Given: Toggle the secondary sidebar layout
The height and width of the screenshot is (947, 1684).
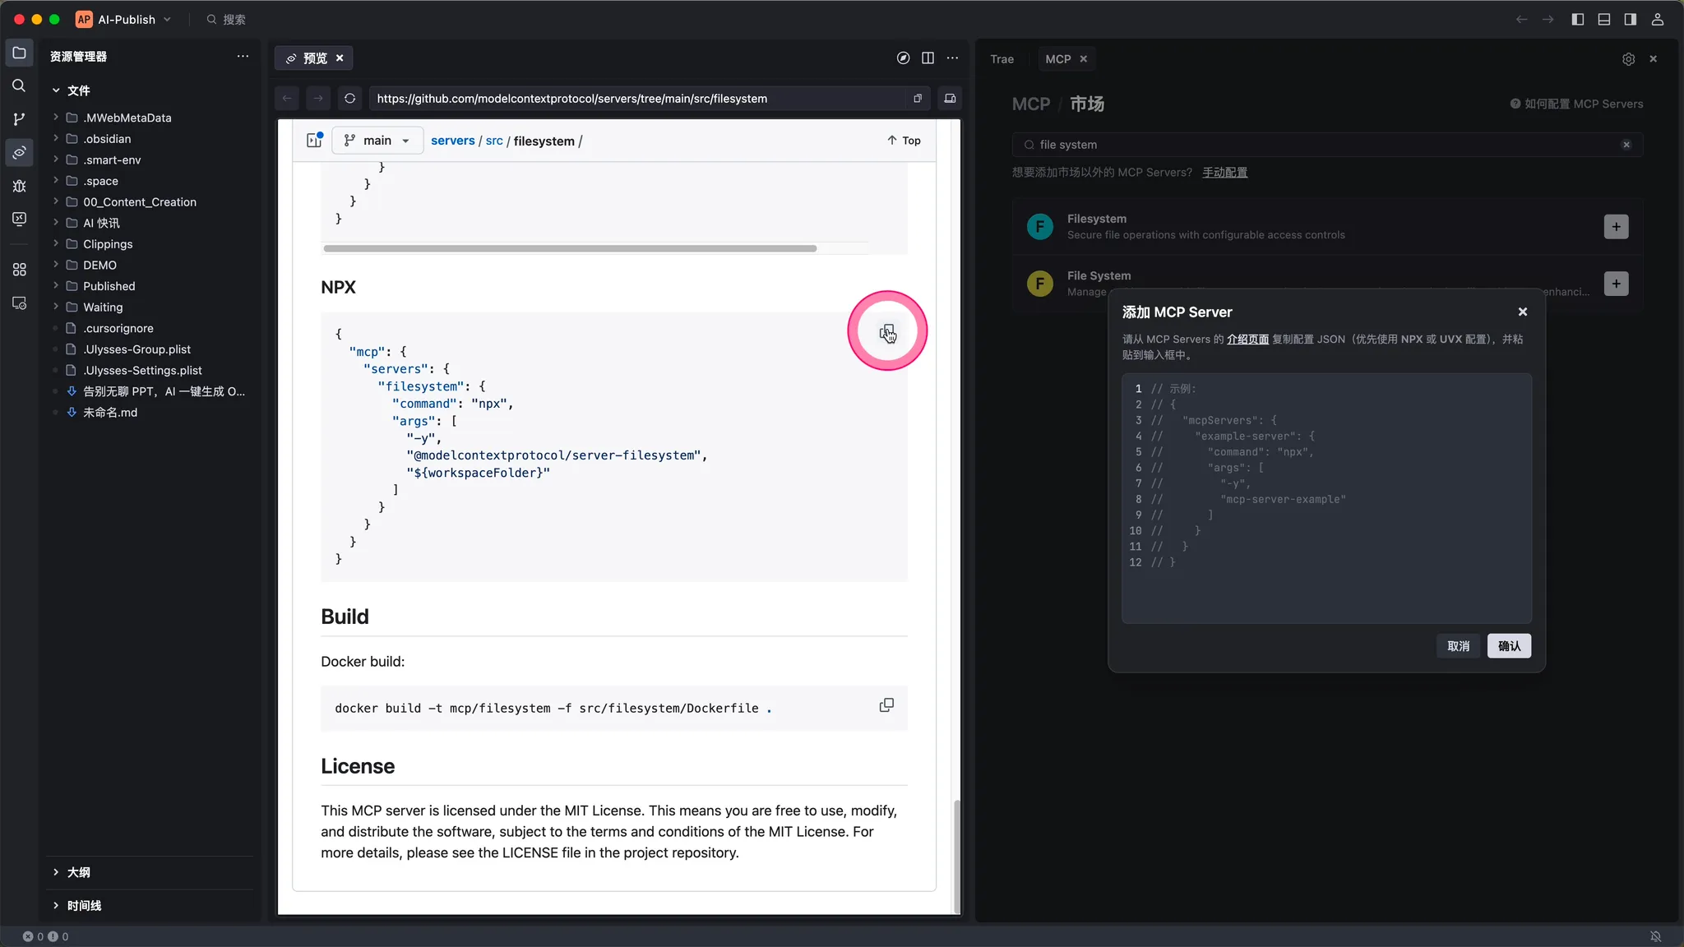Looking at the screenshot, I should coord(1630,19).
